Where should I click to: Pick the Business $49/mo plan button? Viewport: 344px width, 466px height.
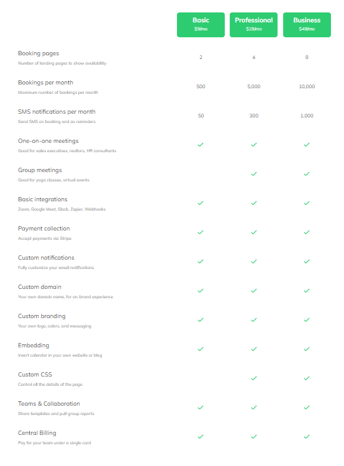307,25
